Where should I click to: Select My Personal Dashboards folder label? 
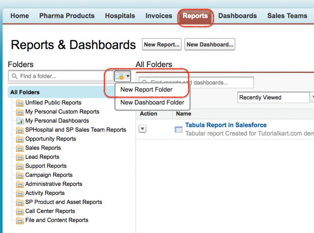coord(57,121)
